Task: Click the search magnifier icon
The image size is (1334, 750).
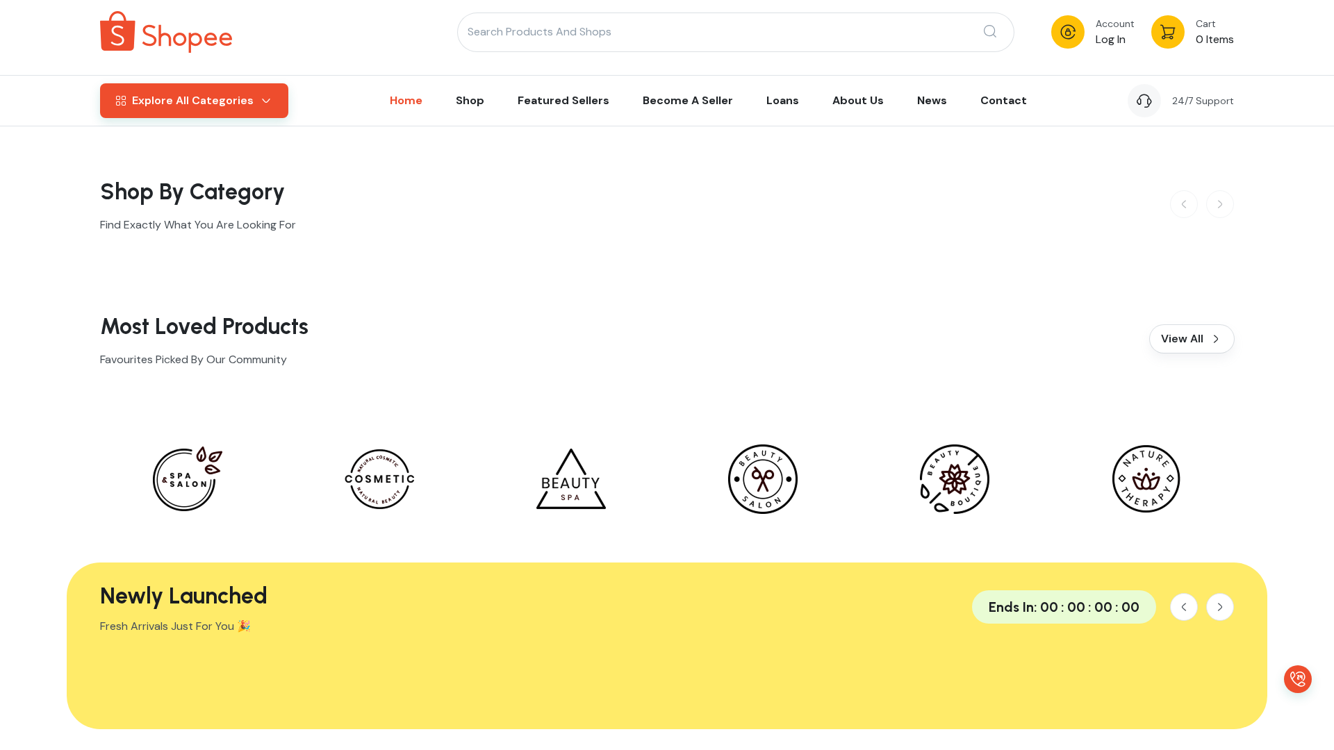Action: tap(990, 31)
